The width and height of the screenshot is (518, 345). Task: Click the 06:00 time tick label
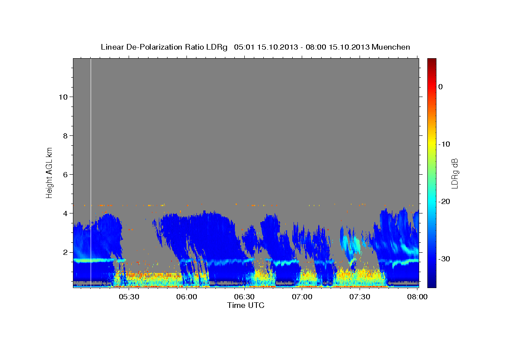point(186,297)
